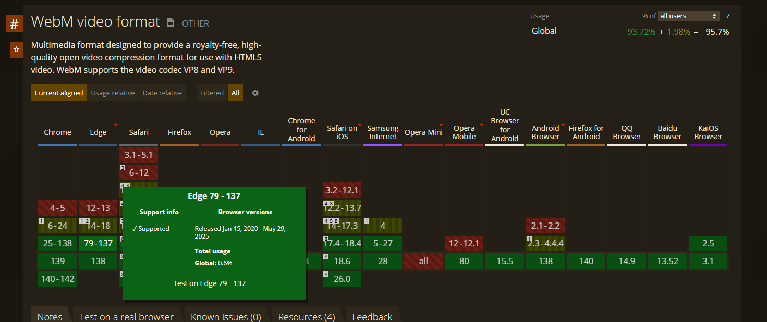Select the Edge 79 - 137 cell
Screen dimensions: 767x322
(98, 243)
